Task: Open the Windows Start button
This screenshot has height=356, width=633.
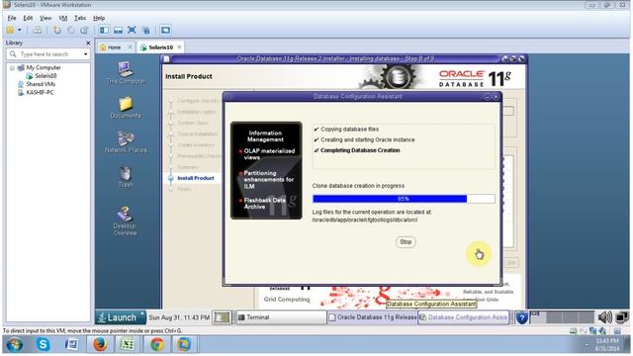Action: tap(15, 345)
